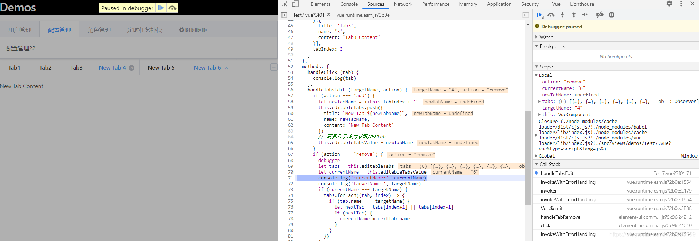This screenshot has height=241, width=699.
Task: Open the 用户管理 page tab
Action: click(x=20, y=30)
